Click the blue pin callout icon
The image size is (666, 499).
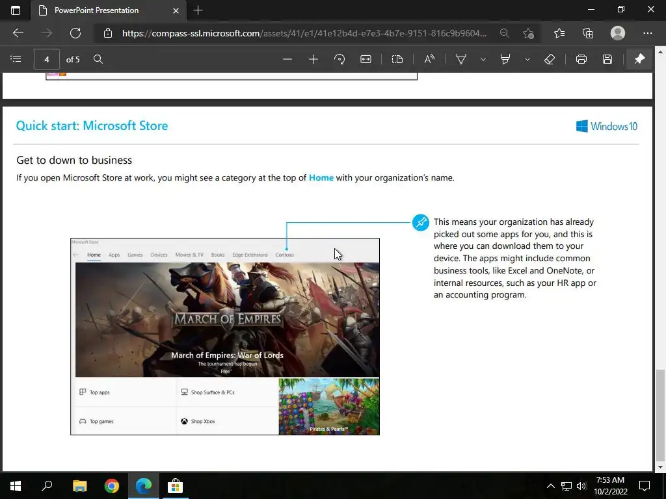coord(421,222)
